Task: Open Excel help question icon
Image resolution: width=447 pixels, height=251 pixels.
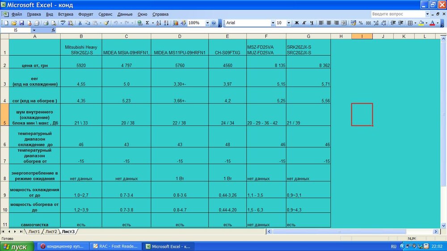Action: [214, 23]
